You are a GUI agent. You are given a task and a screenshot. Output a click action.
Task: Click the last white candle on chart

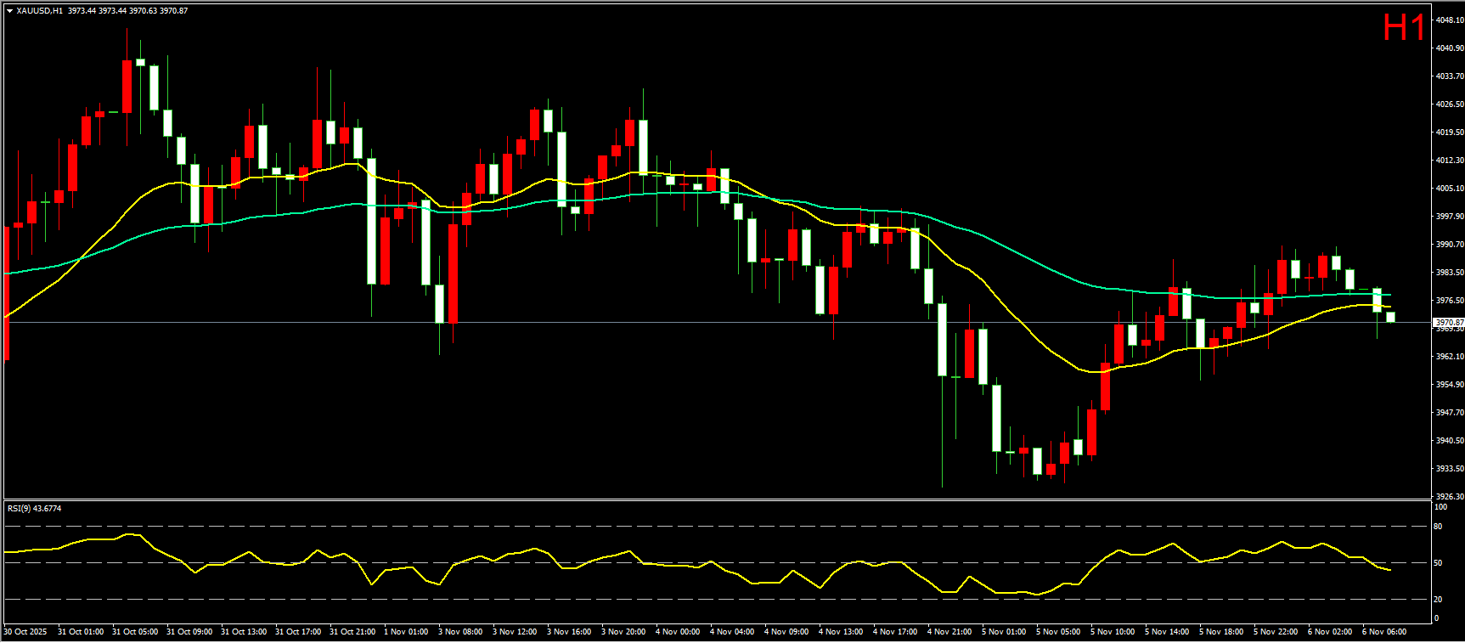point(1390,317)
